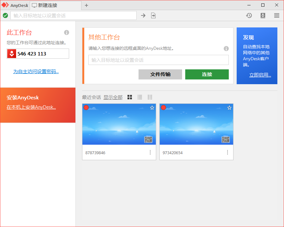The image size is (284, 227).
Task: Click the connect arrow icon in toolbar
Action: 143,15
